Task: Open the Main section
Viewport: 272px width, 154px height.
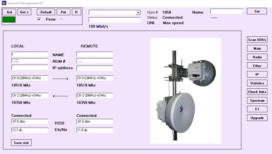Action: [x=257, y=48]
